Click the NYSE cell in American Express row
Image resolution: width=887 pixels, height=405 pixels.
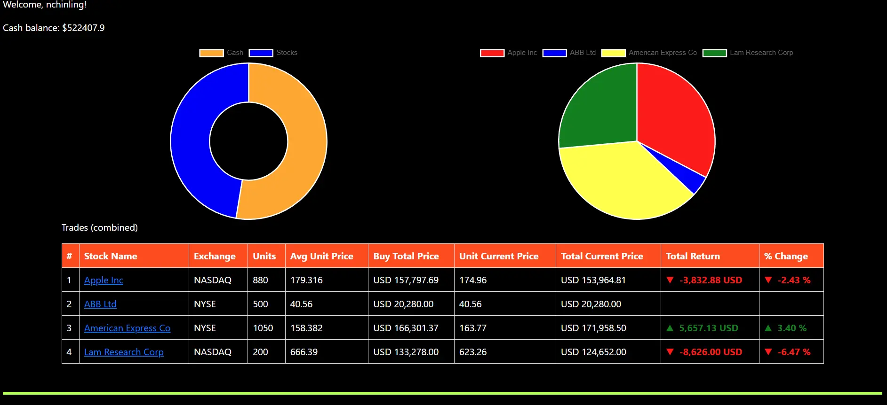tap(218, 328)
